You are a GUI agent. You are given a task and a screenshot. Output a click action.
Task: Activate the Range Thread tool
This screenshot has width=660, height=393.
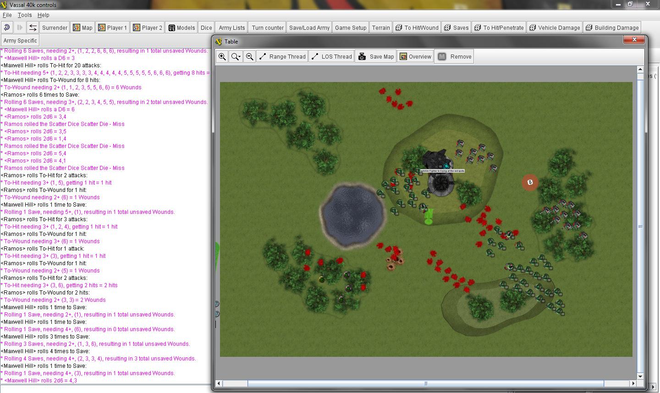[282, 56]
